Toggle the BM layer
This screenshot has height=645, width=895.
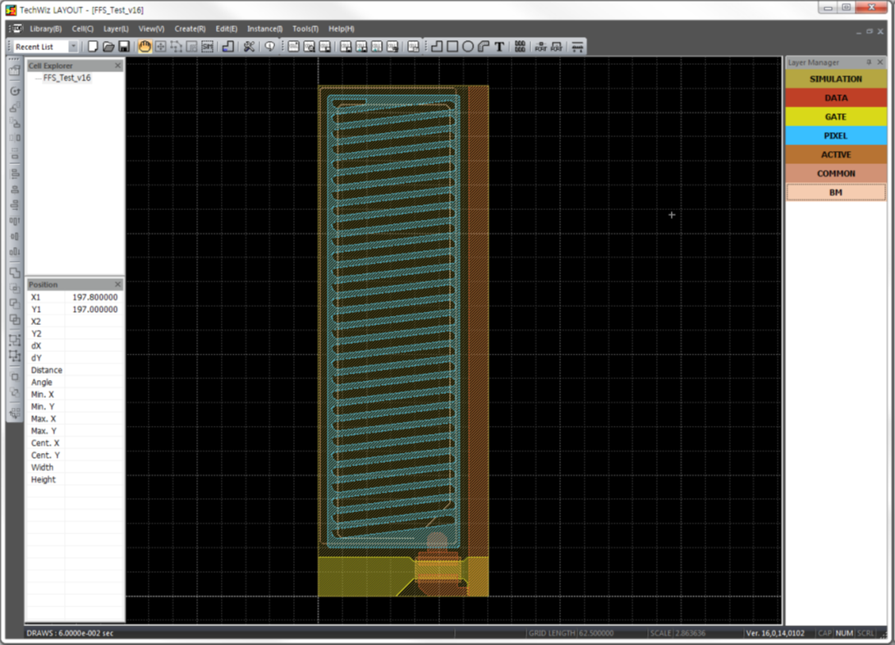coord(836,192)
